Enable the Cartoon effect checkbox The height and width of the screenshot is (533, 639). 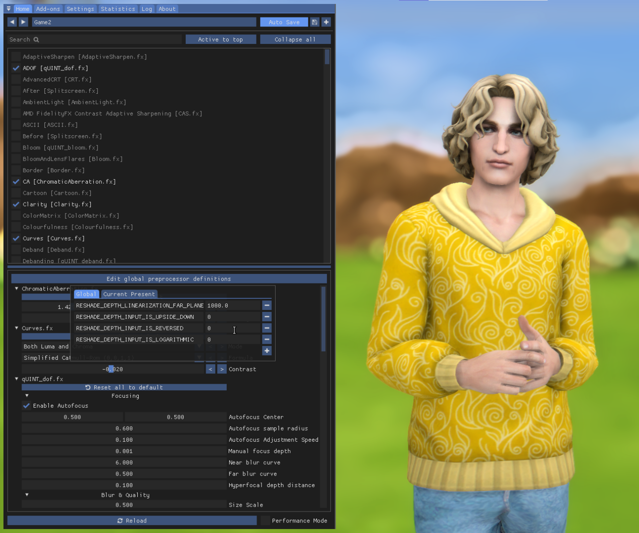16,193
